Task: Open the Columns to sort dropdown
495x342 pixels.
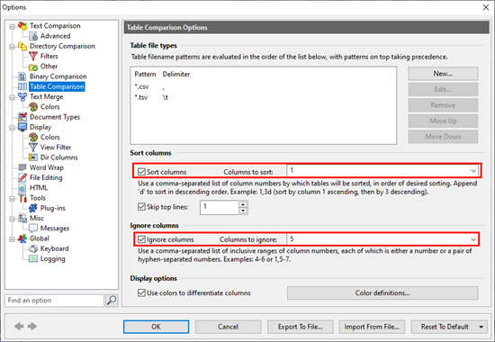Action: coord(473,171)
